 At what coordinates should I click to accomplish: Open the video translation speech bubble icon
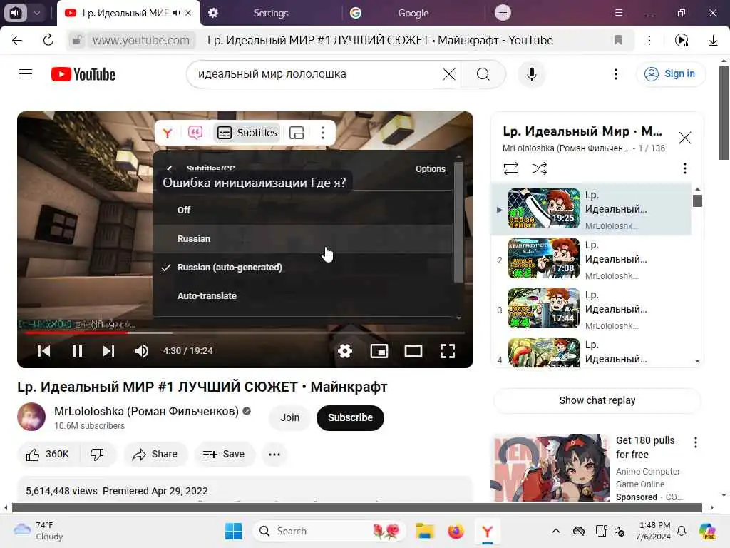[195, 133]
